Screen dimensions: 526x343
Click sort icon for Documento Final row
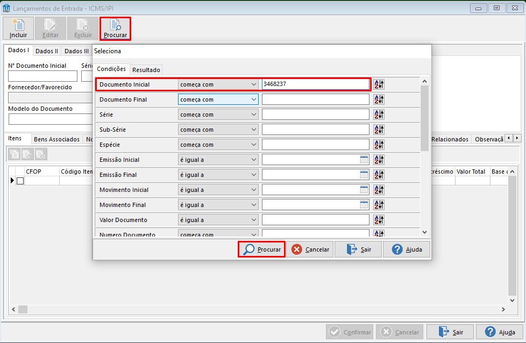point(379,99)
